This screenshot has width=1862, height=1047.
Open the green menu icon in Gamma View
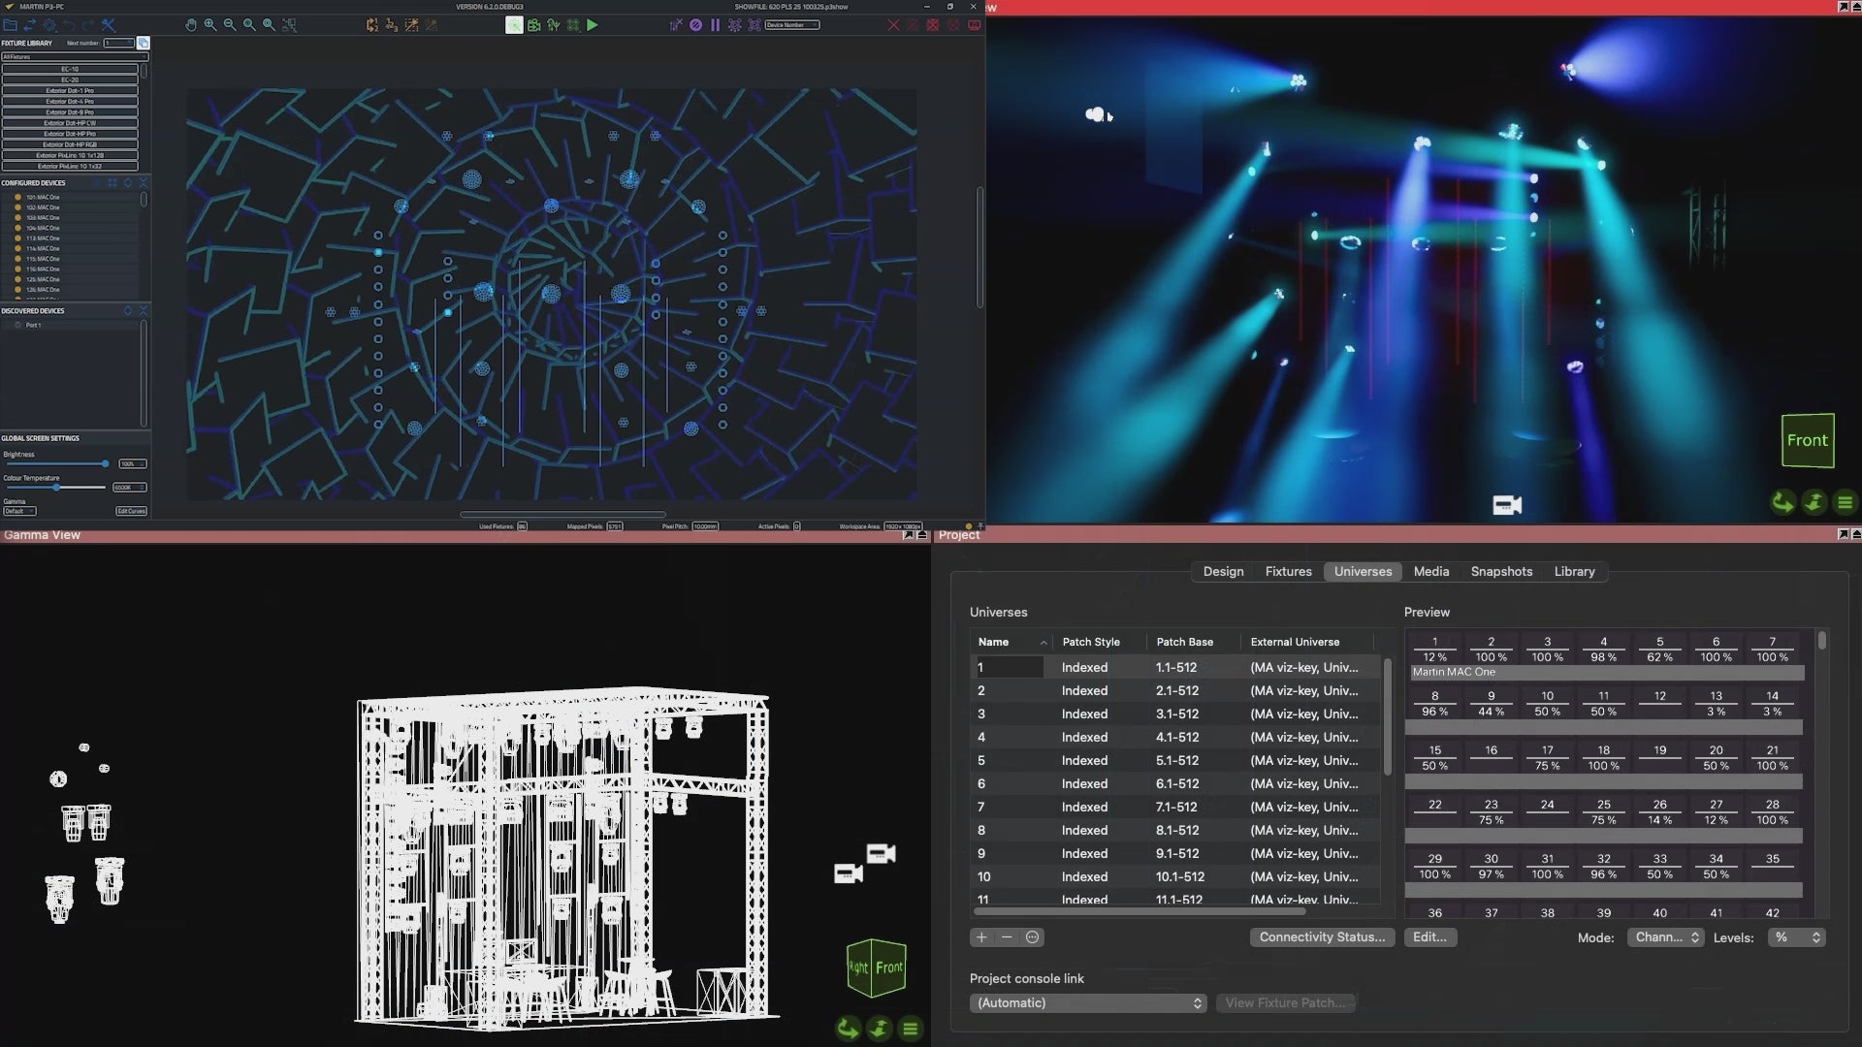910,1029
